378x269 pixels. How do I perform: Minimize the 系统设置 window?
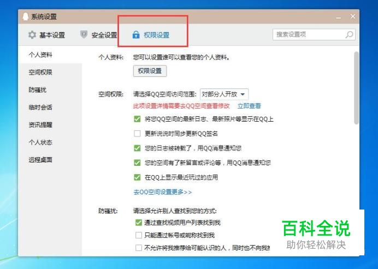[339, 17]
